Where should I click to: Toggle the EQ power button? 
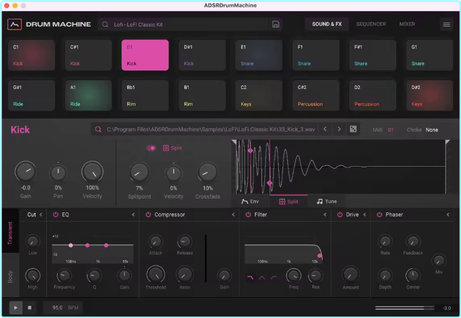[x=56, y=215]
